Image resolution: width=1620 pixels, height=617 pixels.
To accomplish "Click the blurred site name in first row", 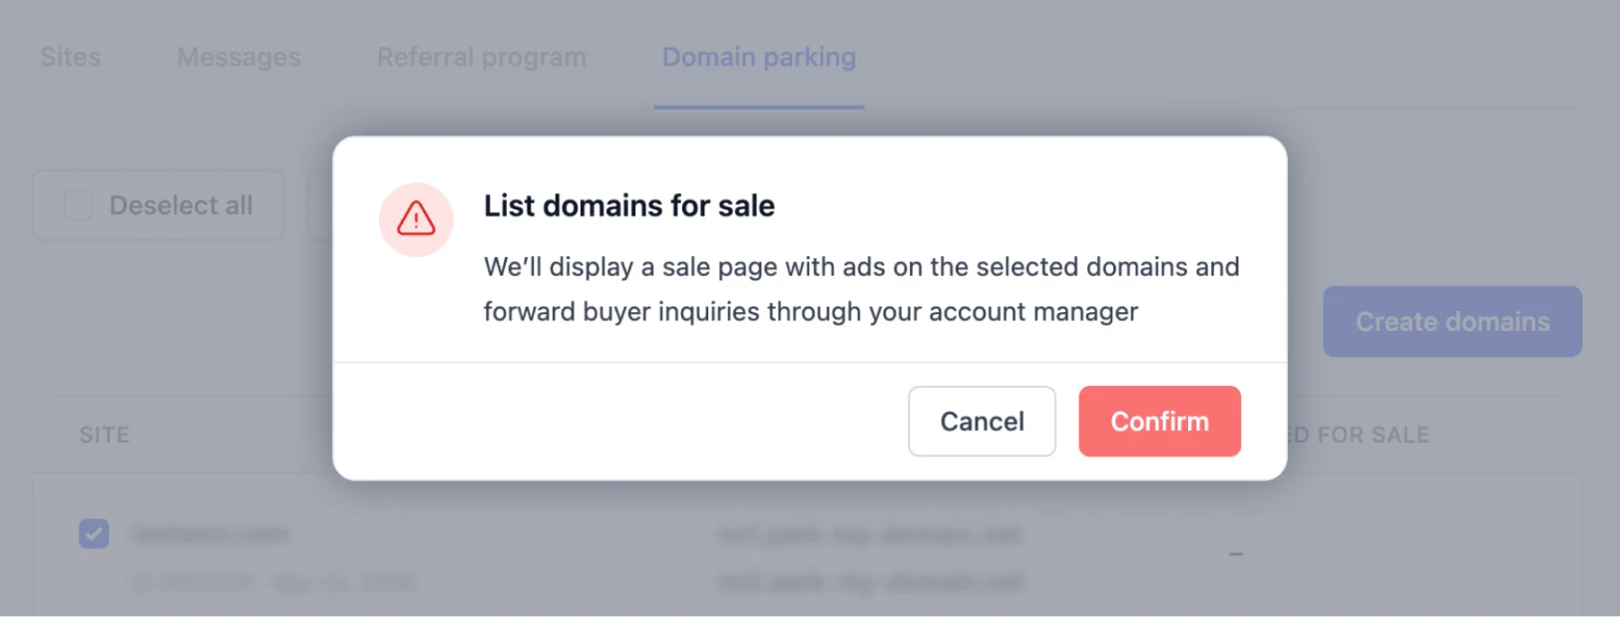I will [x=210, y=534].
